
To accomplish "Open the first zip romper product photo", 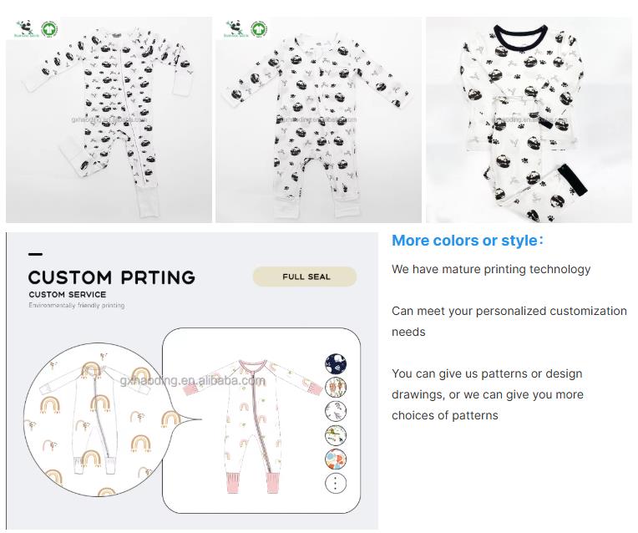I will click(x=109, y=119).
